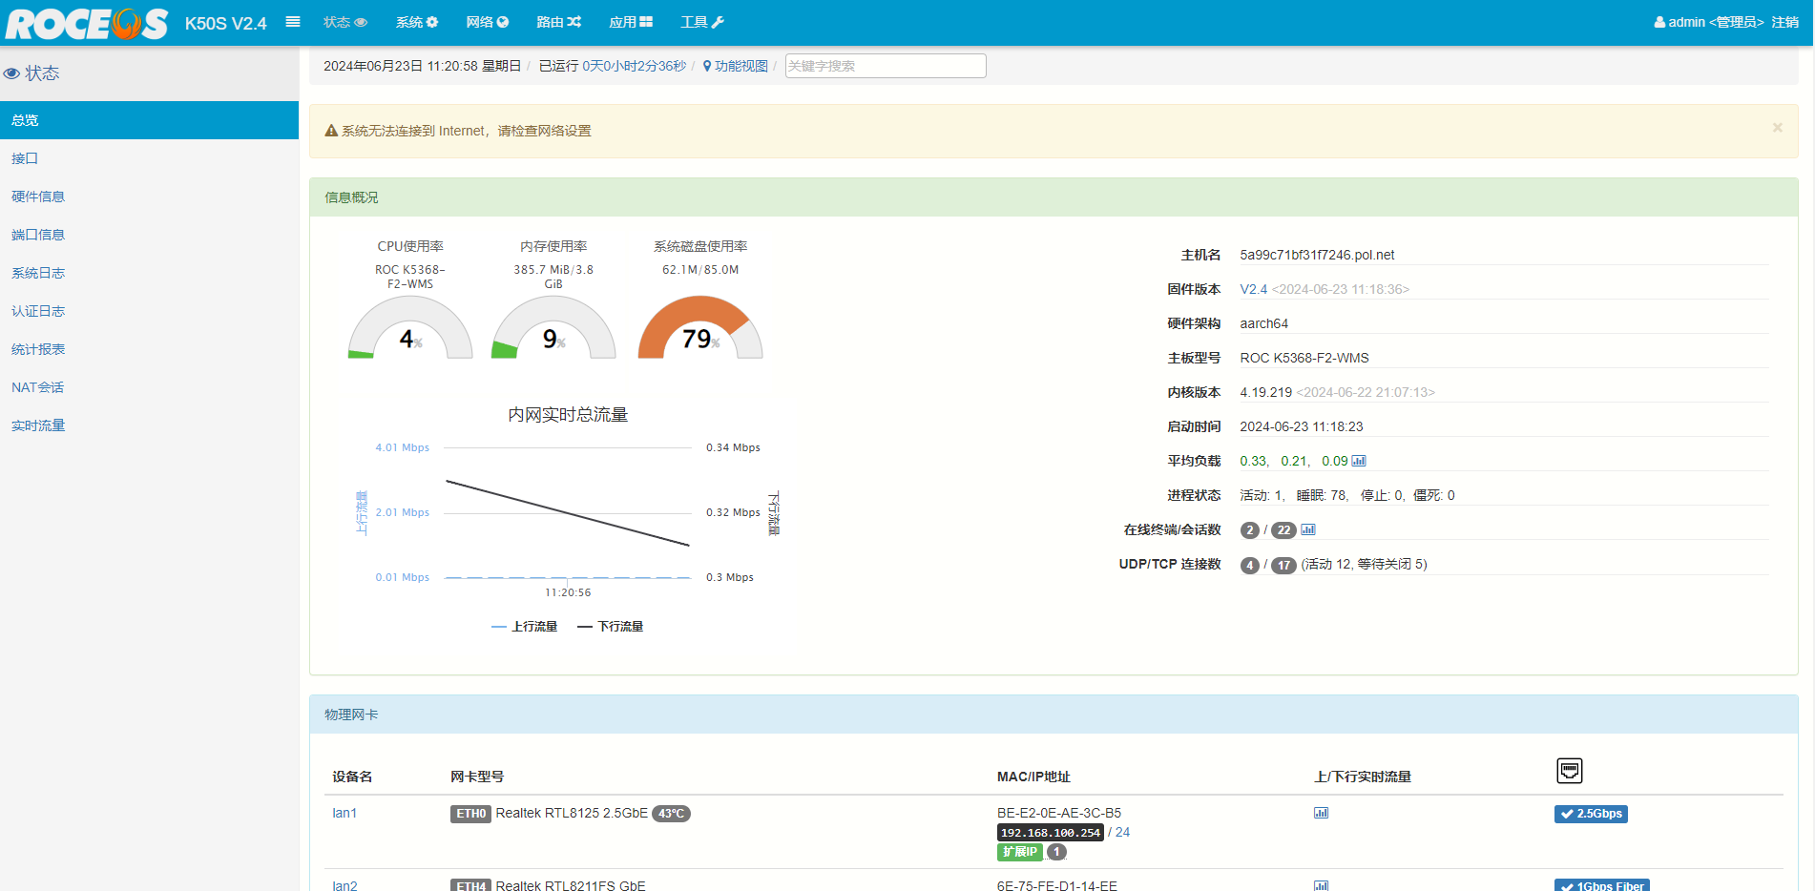The image size is (1815, 891).
Task: Click the 2.5Gbps link status badge
Action: click(x=1591, y=814)
